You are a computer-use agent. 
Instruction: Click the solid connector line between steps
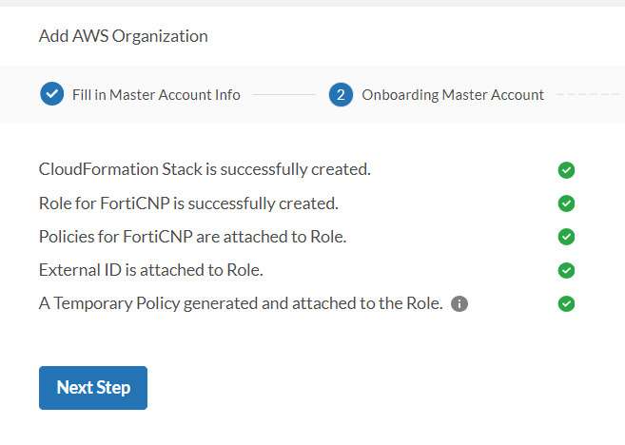pyautogui.click(x=283, y=95)
